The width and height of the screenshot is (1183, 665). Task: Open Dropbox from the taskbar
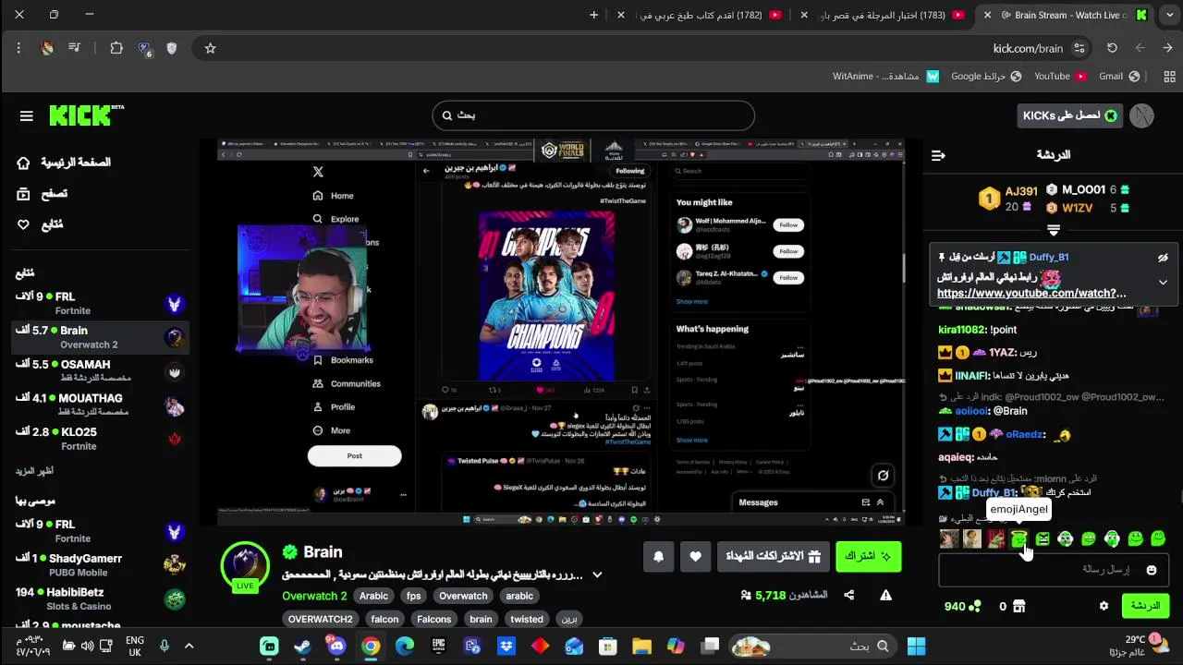tap(506, 647)
